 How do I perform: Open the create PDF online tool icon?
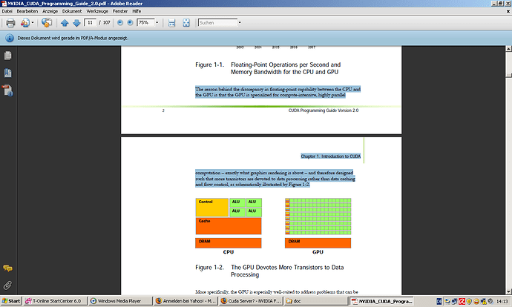pyautogui.click(x=24, y=22)
